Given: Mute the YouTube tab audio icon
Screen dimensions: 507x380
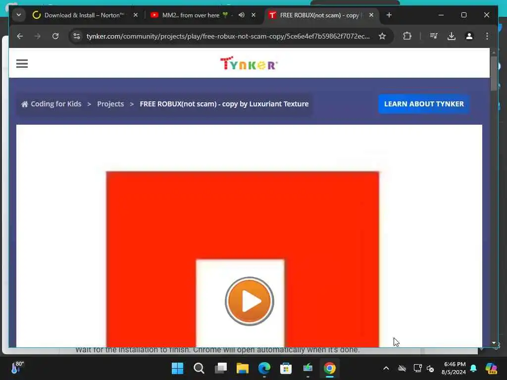Looking at the screenshot, I should coord(242,15).
